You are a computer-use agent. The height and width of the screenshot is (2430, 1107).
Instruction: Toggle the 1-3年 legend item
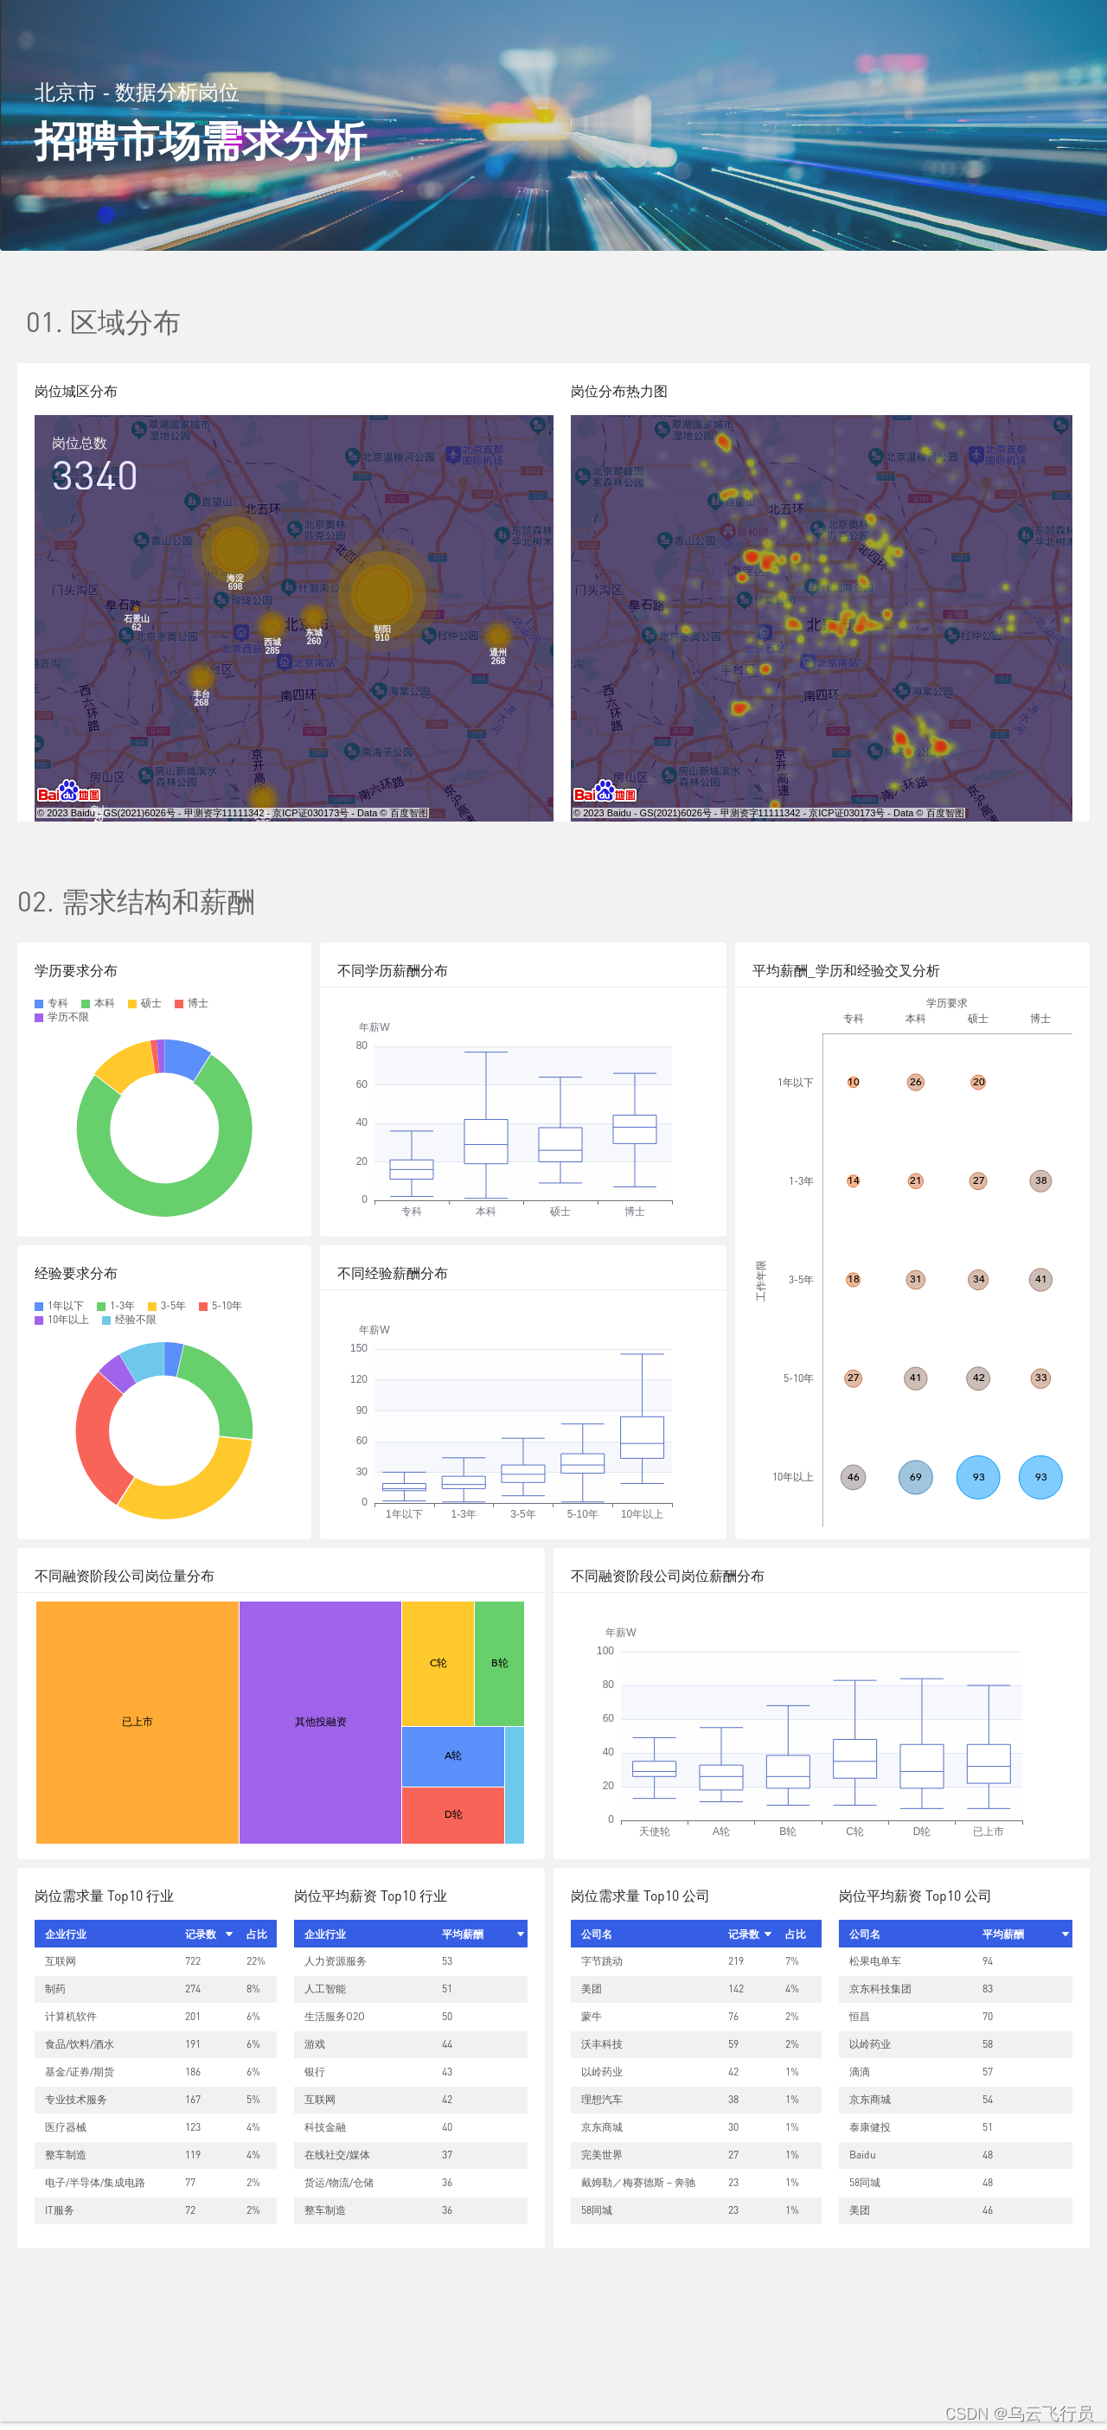coord(116,1307)
